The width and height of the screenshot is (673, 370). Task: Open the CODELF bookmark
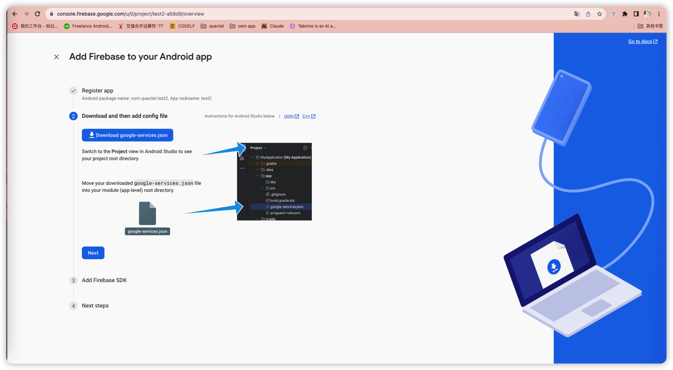(182, 26)
